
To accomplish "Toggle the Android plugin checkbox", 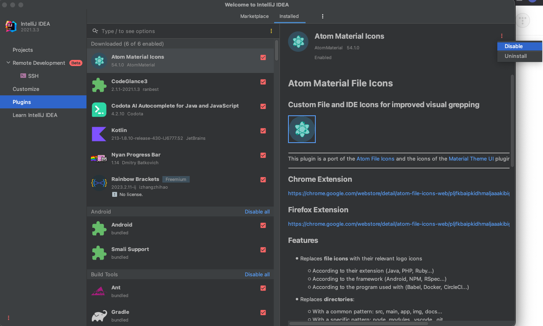I will 263,225.
